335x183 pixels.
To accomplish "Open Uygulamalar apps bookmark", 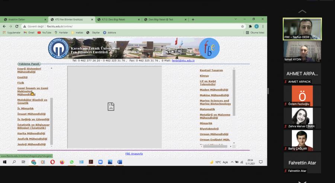I will [x=12, y=33].
